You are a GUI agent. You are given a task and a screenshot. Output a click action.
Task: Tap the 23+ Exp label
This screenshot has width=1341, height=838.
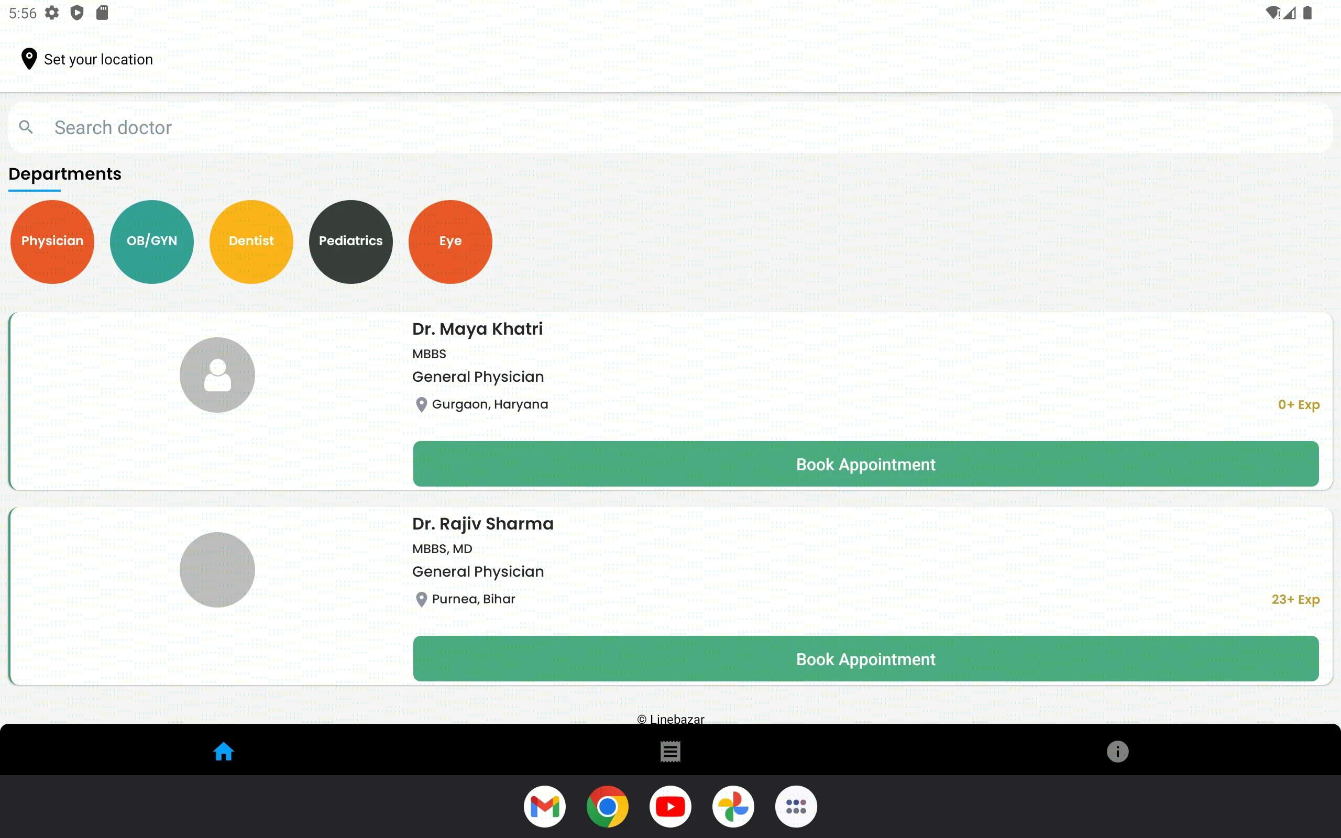point(1295,600)
